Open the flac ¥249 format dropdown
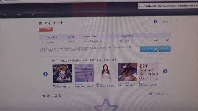 [x=126, y=41]
